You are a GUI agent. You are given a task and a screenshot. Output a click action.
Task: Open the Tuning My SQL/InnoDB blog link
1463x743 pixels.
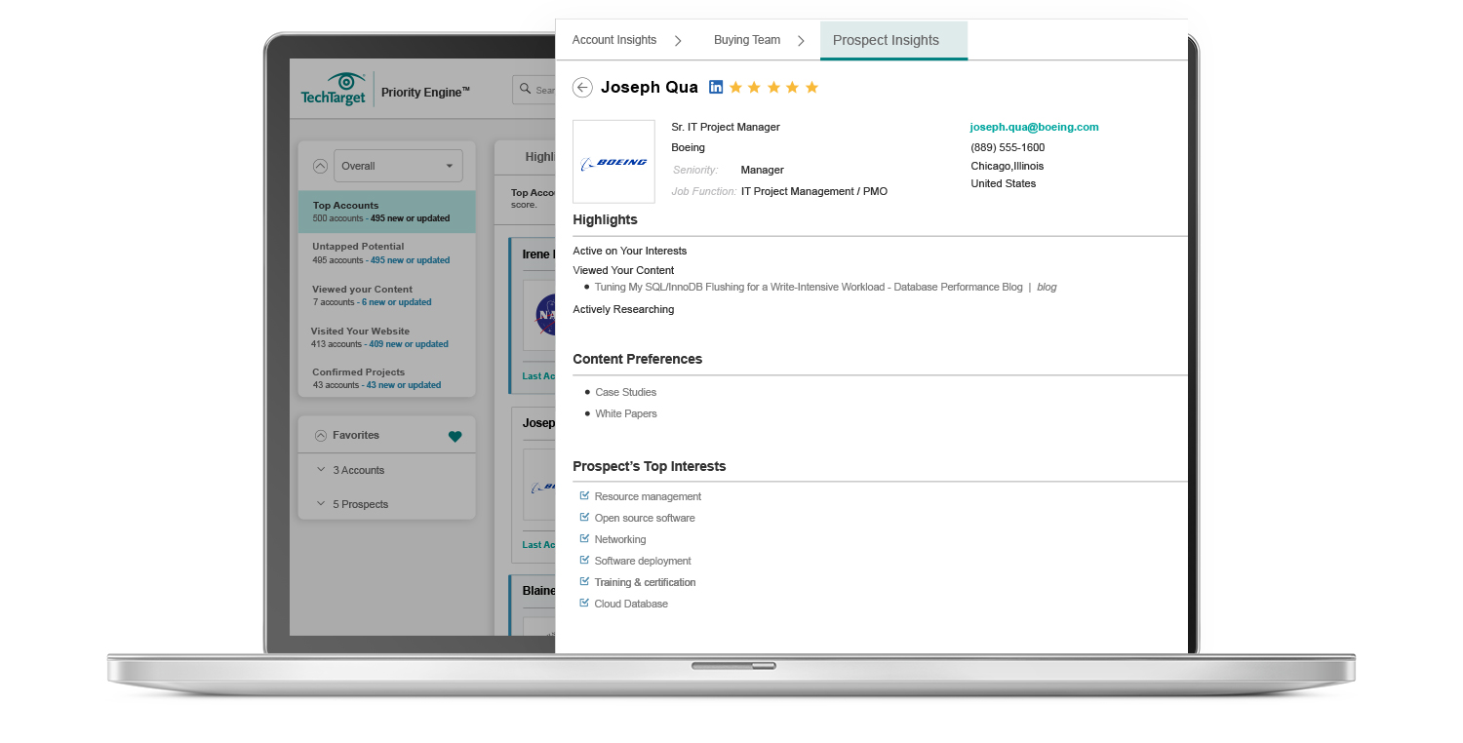808,288
